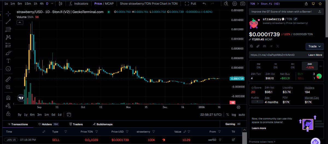Select the 1H stats tab

coord(276,66)
